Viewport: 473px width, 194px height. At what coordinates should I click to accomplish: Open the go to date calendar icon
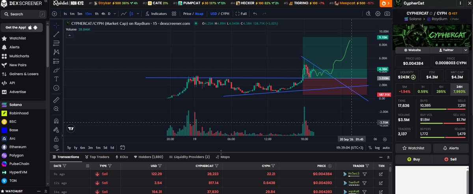click(x=122, y=148)
